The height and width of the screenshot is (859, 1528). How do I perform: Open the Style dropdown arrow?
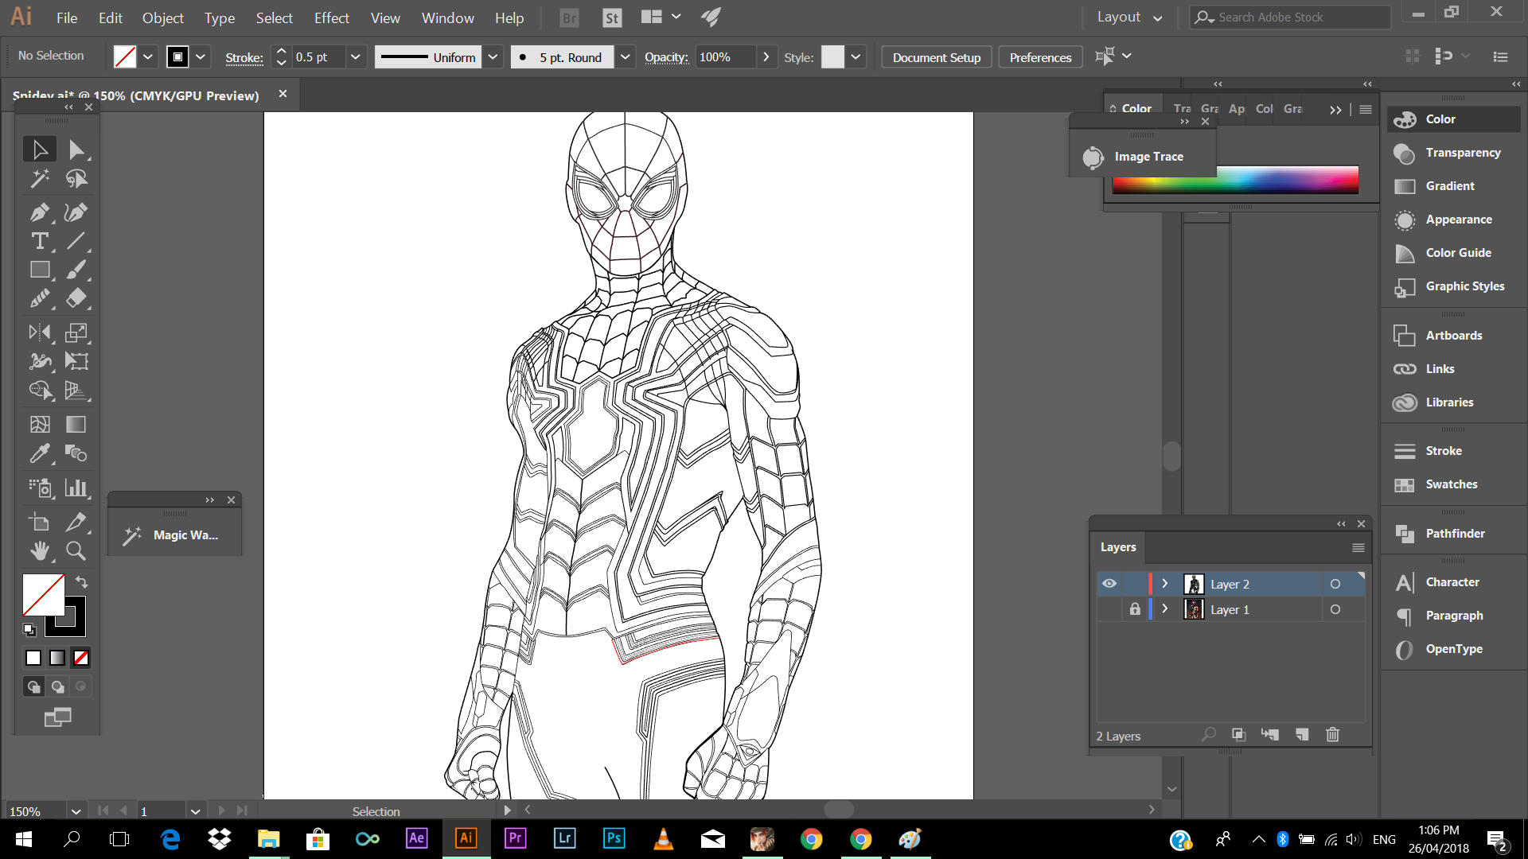point(856,57)
